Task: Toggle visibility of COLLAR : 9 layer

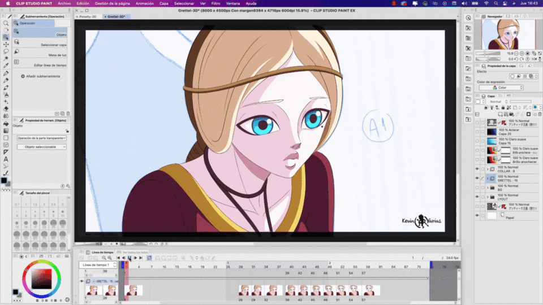Action: [477, 169]
